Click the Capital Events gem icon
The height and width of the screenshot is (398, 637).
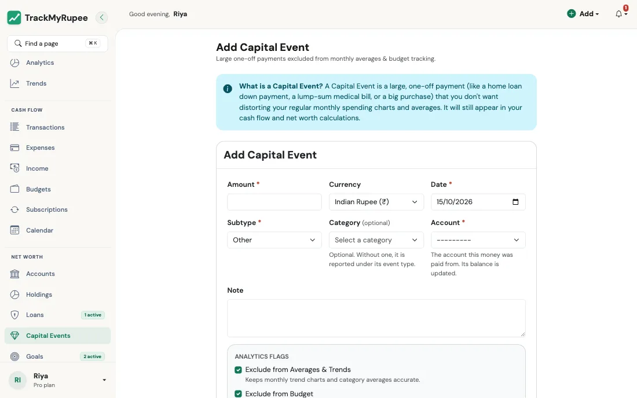click(14, 336)
